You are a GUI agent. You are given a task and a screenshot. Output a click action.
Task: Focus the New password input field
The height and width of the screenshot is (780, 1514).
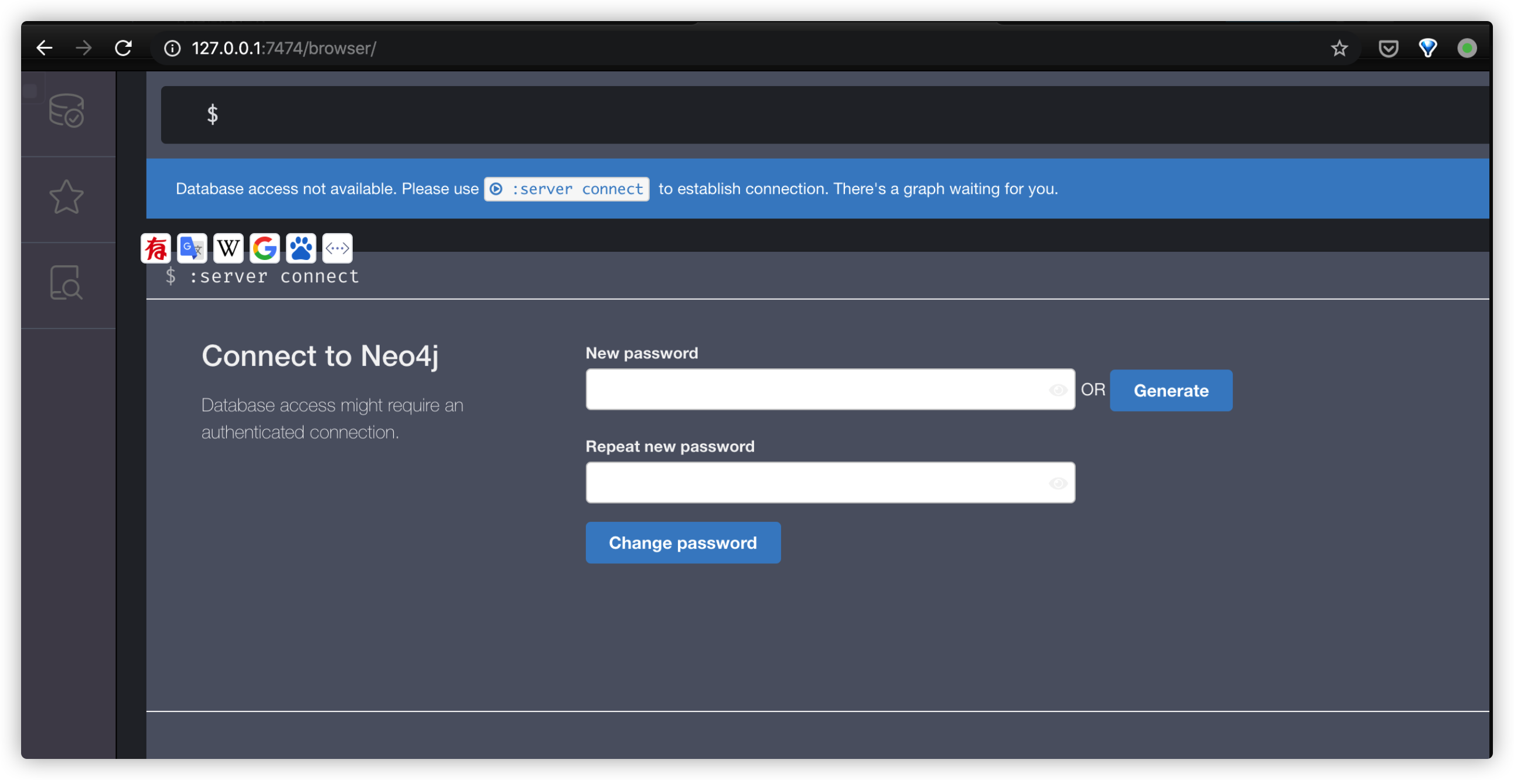(x=817, y=389)
